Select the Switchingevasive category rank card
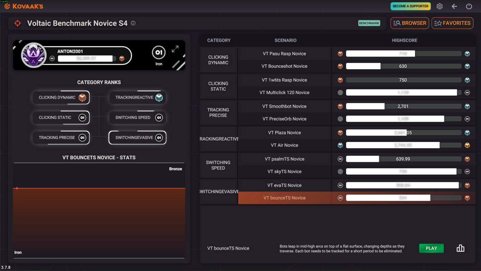Image resolution: width=481 pixels, height=271 pixels. (x=138, y=137)
